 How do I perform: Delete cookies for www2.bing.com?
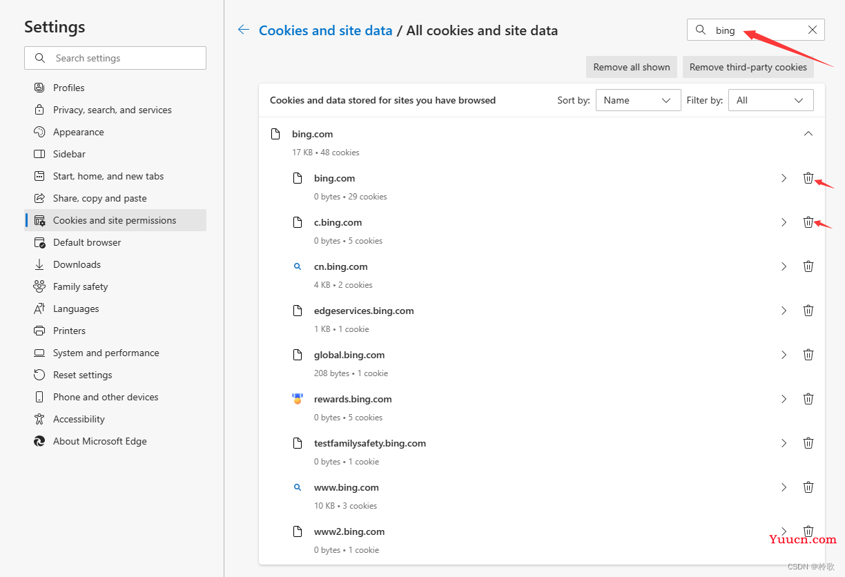808,531
